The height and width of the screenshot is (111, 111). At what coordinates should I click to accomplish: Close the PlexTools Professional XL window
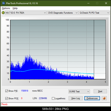click(x=106, y=3)
